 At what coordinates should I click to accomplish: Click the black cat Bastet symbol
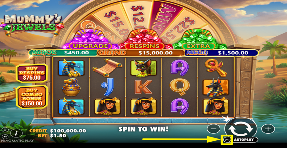click(143, 68)
